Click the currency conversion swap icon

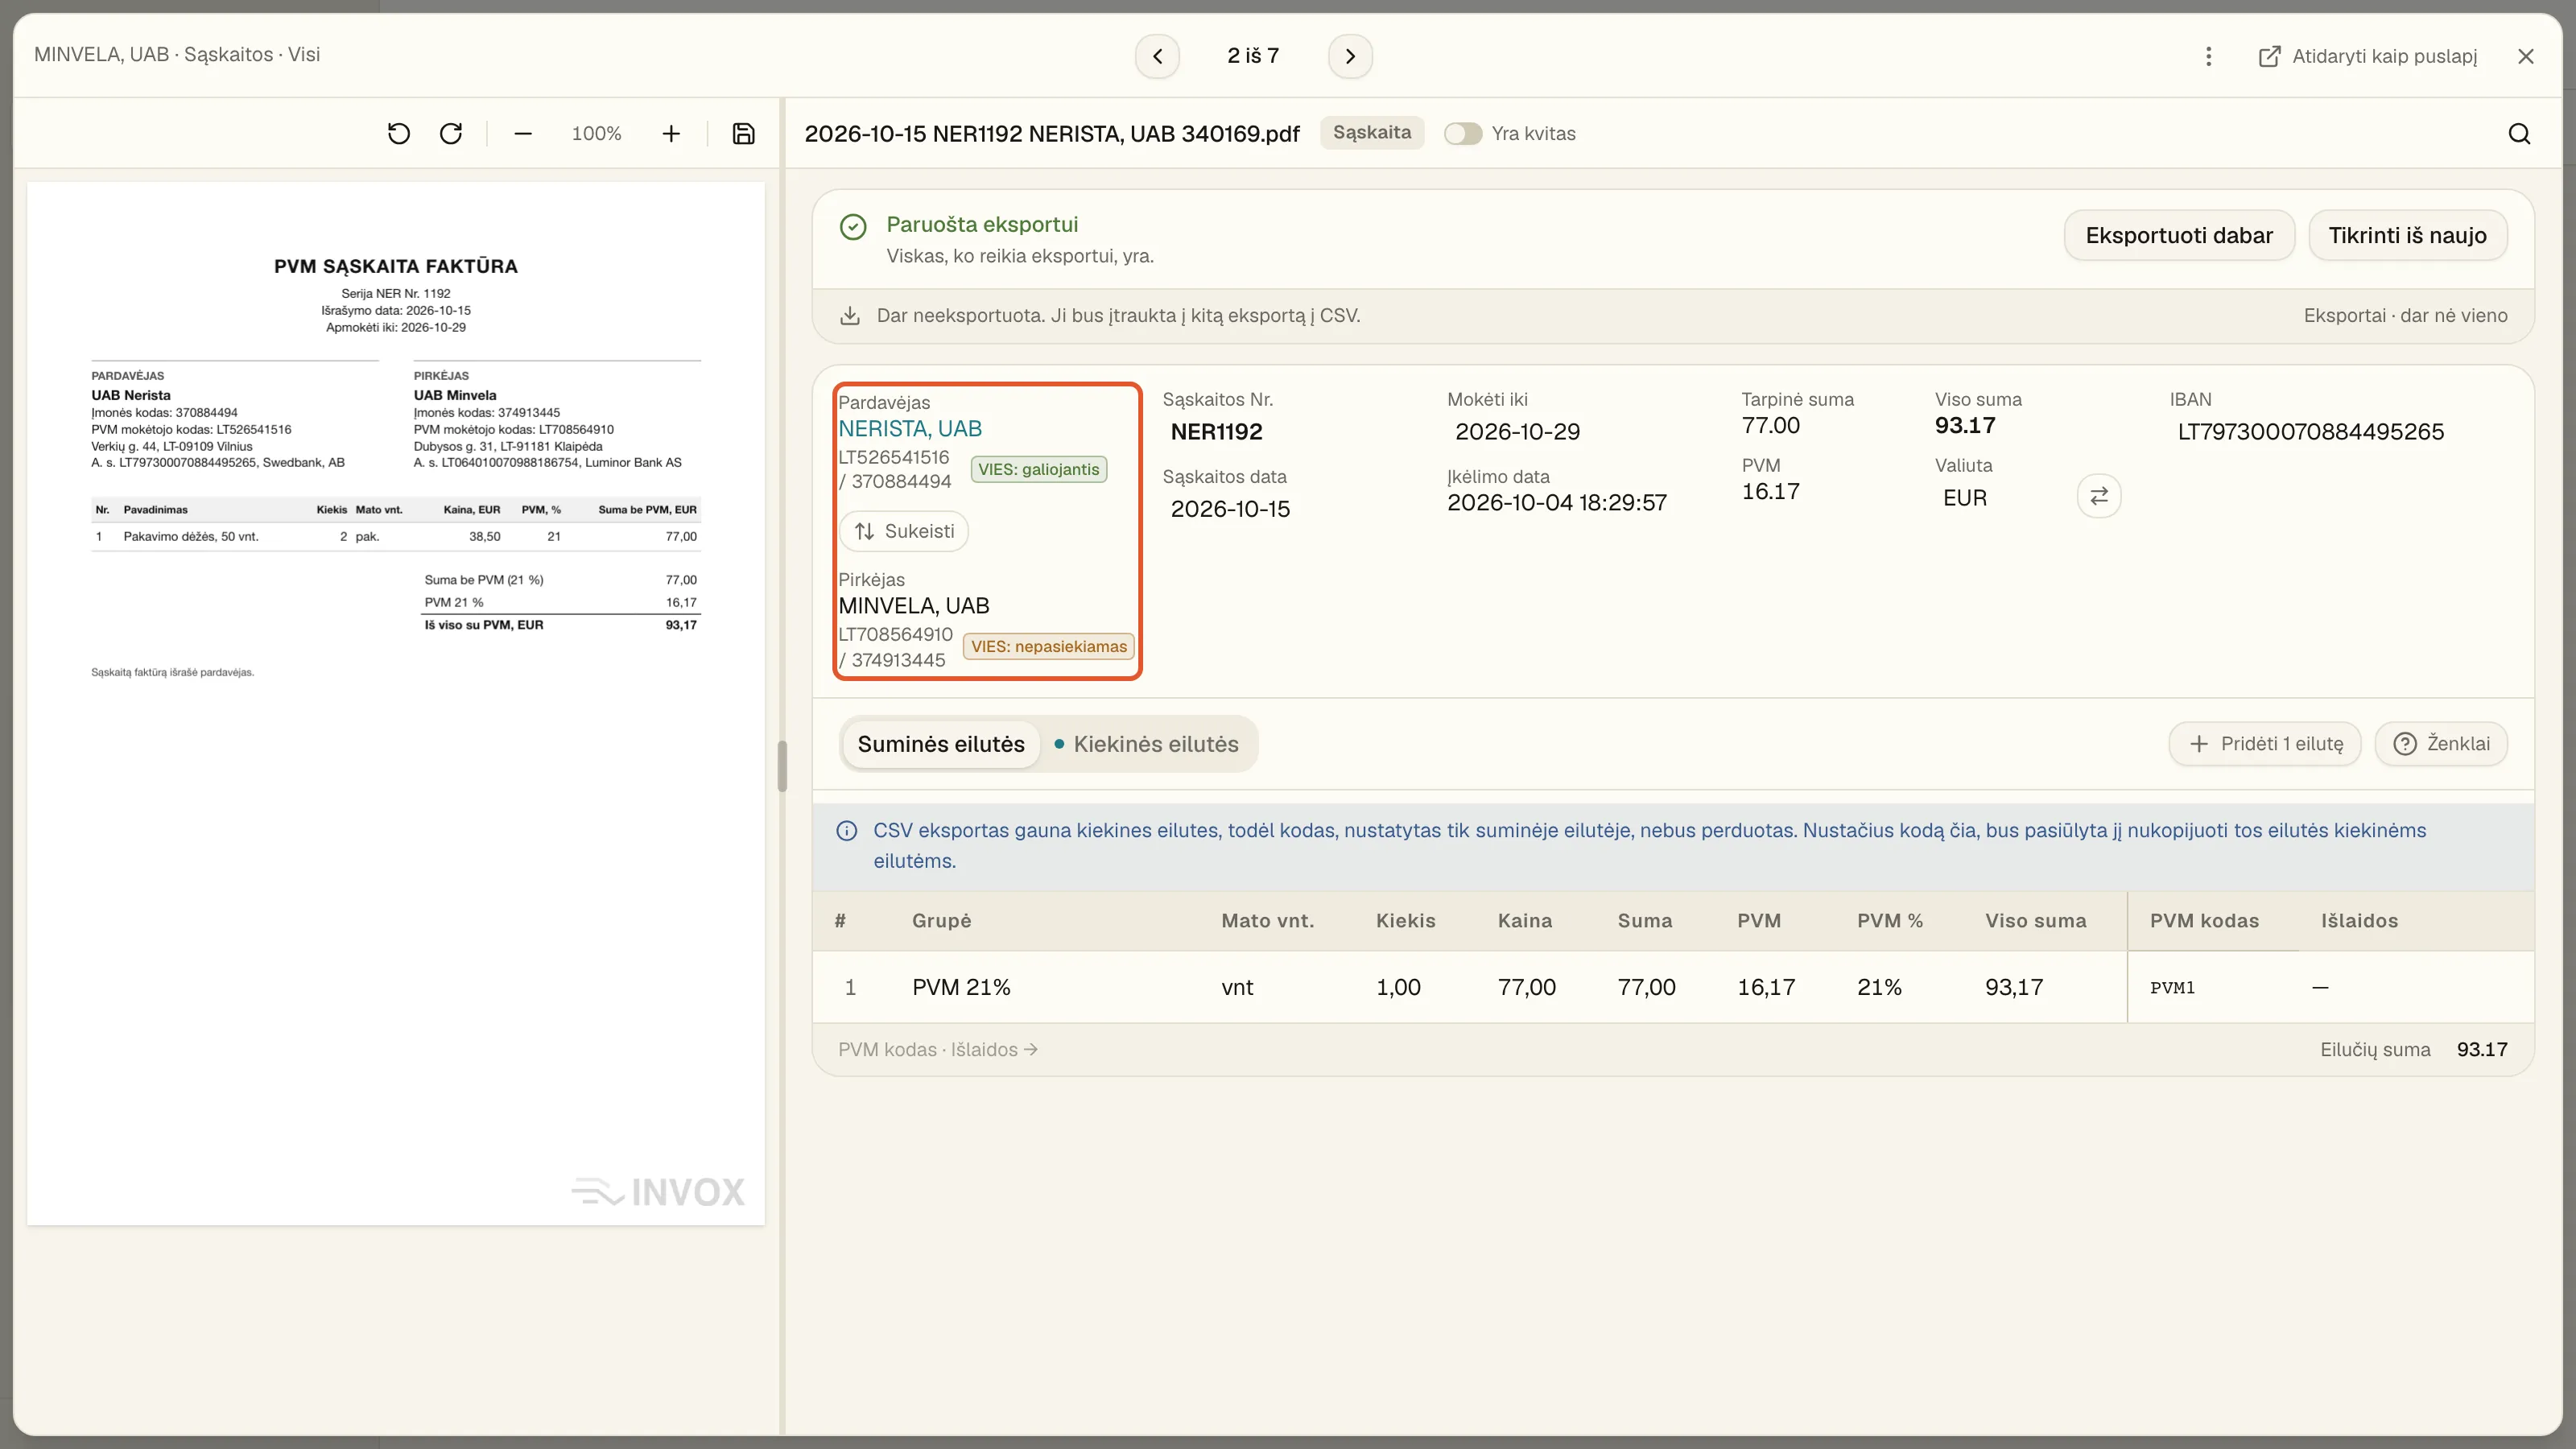coord(2099,496)
